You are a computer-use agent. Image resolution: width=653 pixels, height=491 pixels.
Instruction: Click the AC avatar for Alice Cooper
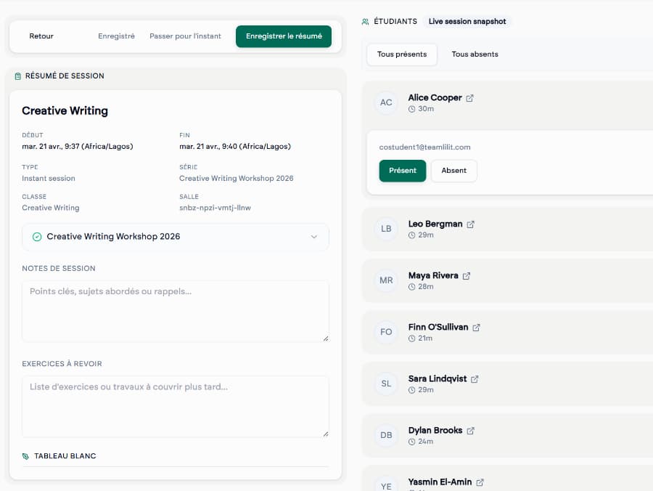point(386,102)
